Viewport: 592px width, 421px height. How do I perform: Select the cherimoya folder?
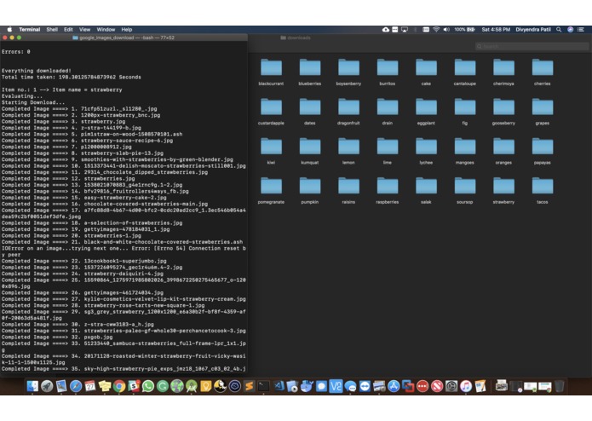(x=503, y=68)
